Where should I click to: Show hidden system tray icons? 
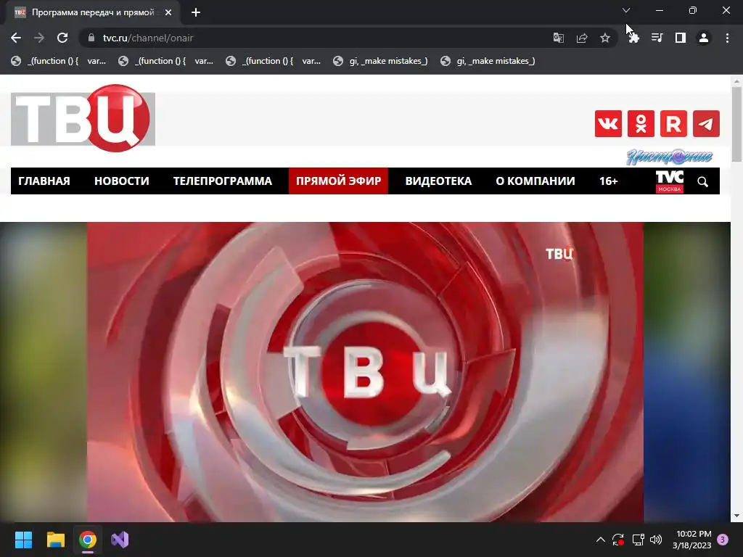(600, 540)
